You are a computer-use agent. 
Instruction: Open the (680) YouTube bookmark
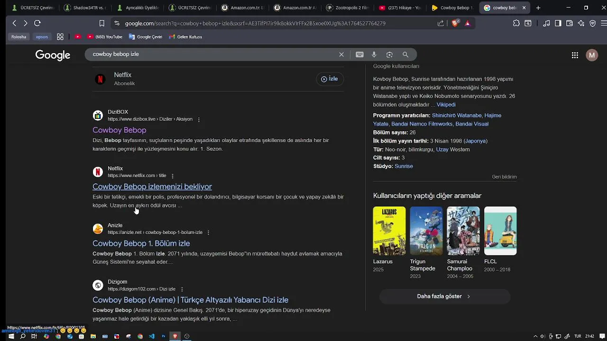click(x=105, y=37)
